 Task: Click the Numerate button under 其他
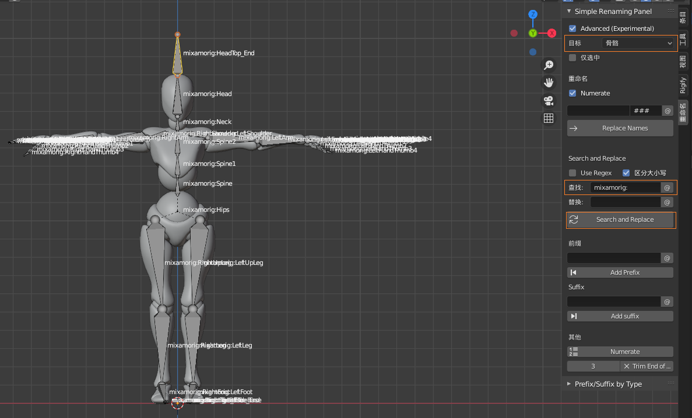pyautogui.click(x=620, y=352)
